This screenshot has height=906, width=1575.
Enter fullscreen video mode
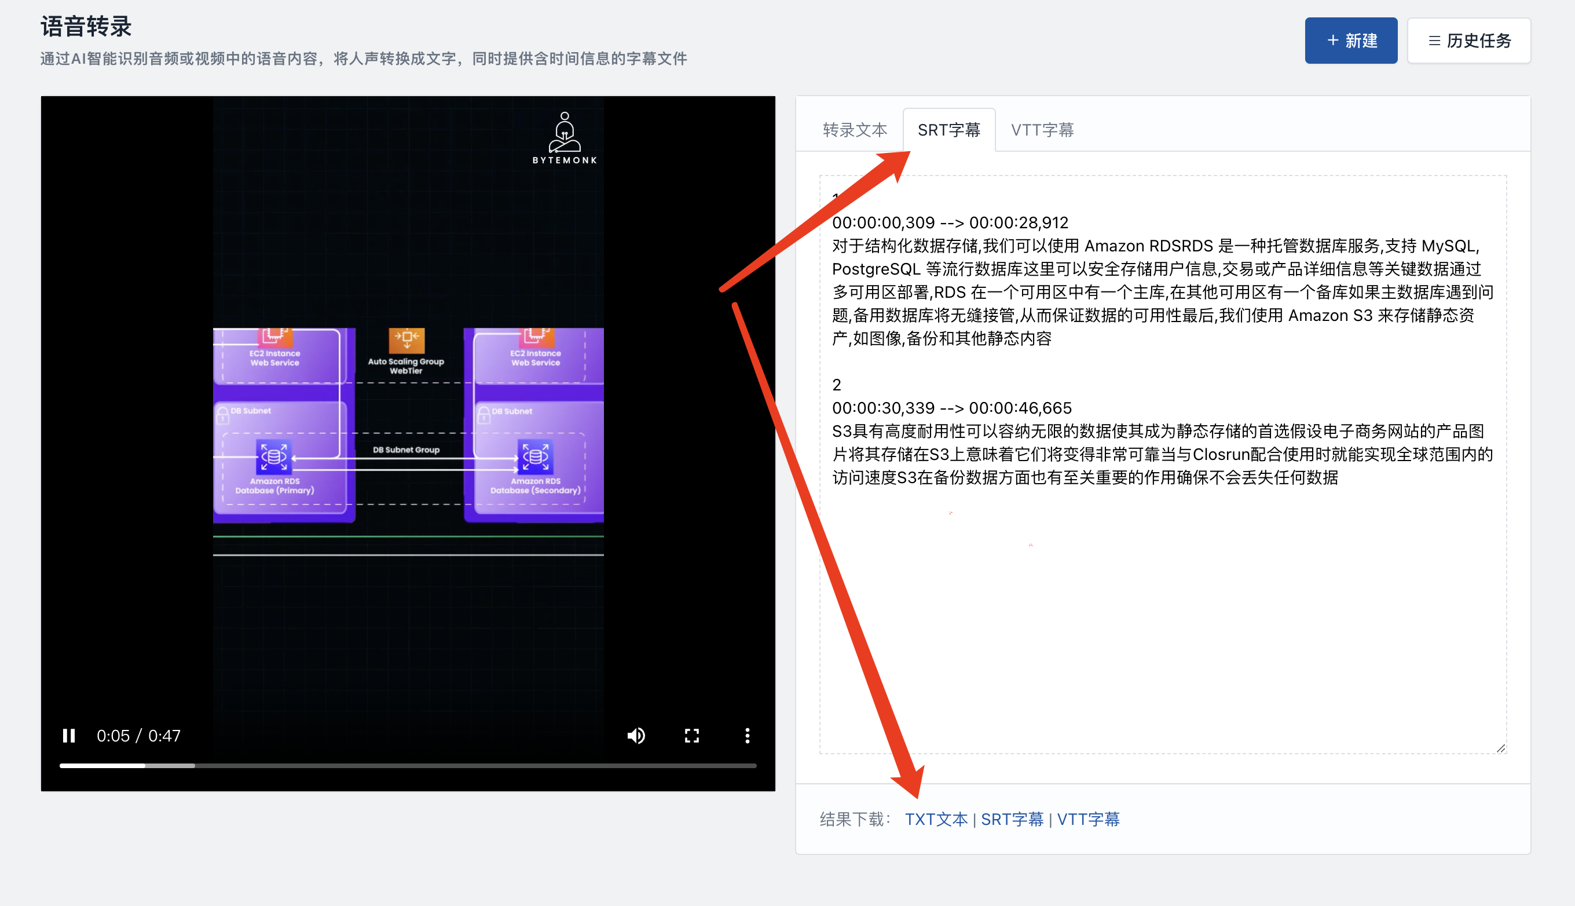click(692, 736)
